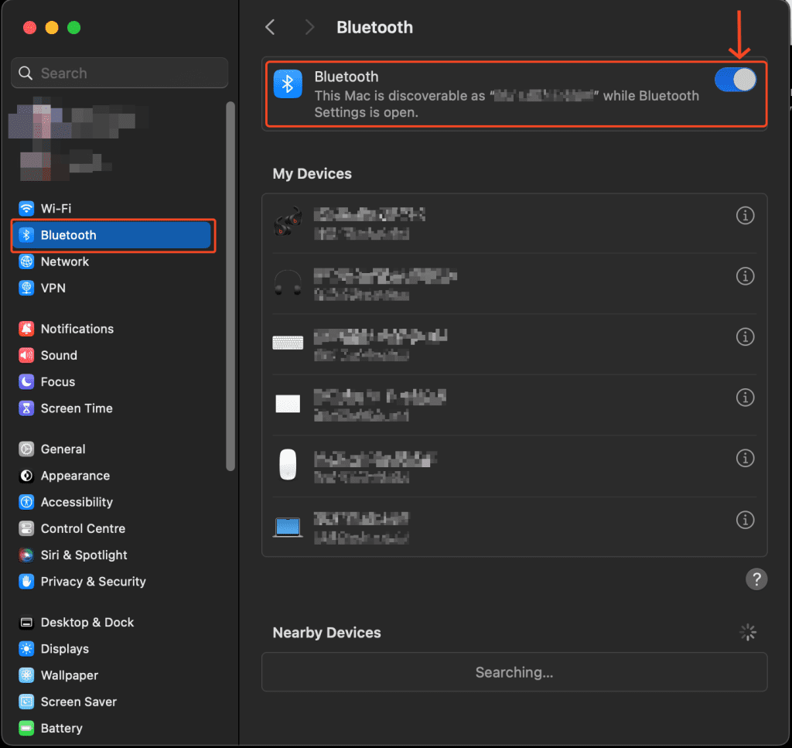Open info for the MacBook device

click(x=745, y=519)
